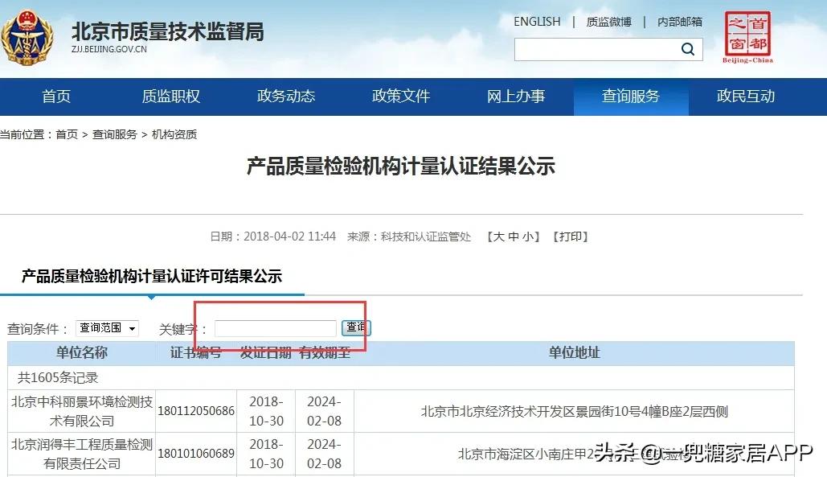Expand the 网上办事 menu section
Image resolution: width=827 pixels, height=477 pixels.
tap(516, 97)
